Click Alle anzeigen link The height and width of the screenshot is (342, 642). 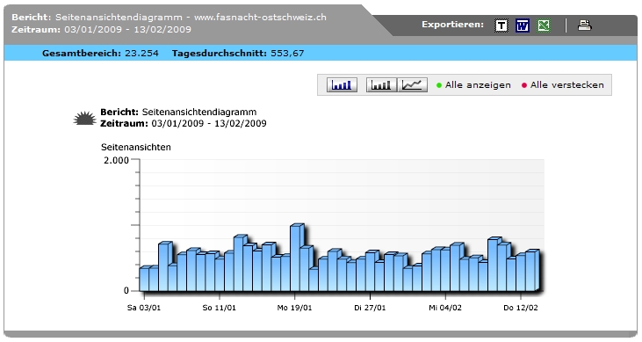click(478, 85)
